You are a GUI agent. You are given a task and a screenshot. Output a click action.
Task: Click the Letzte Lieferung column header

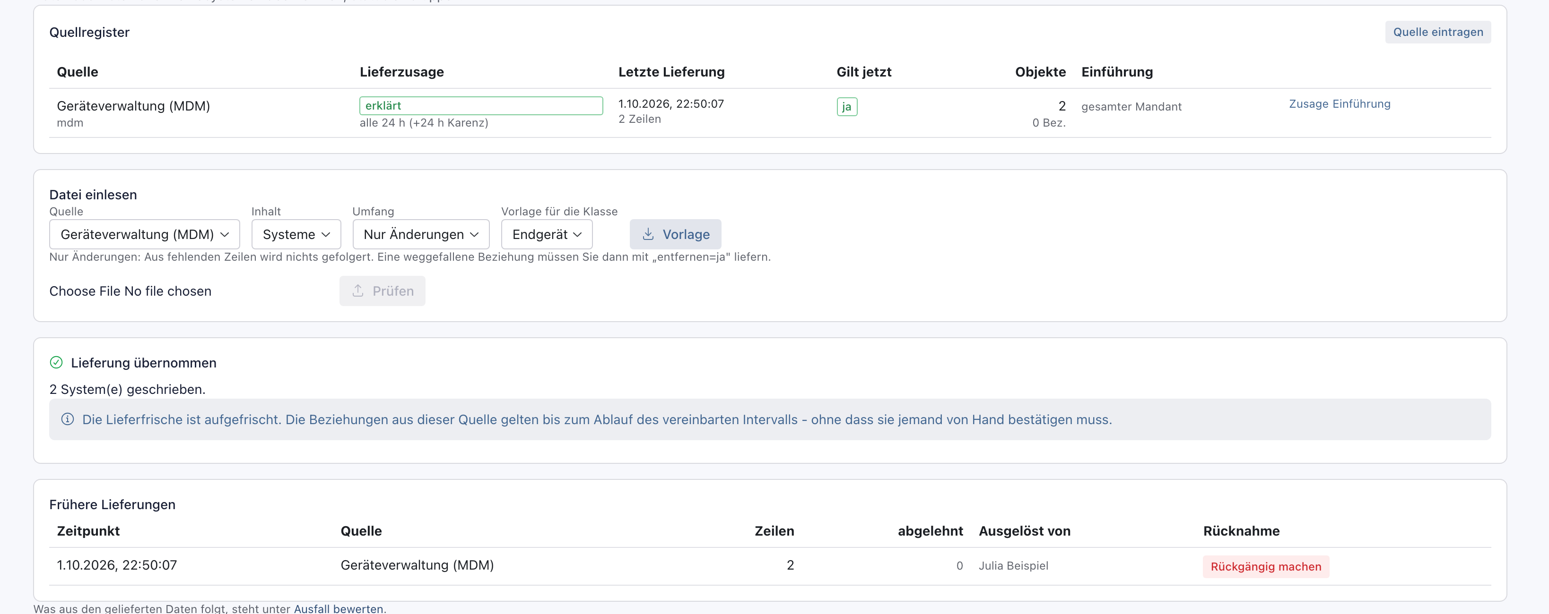(x=671, y=71)
